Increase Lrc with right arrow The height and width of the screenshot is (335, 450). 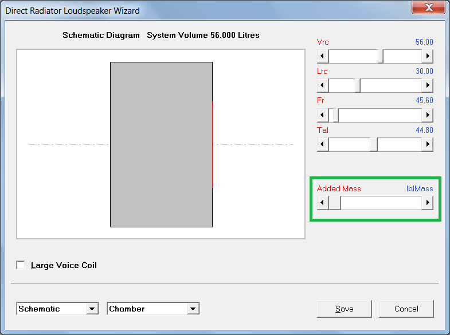[427, 85]
